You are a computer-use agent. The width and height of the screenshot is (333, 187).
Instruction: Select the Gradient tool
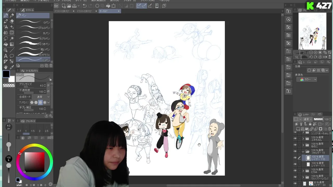[12, 44]
